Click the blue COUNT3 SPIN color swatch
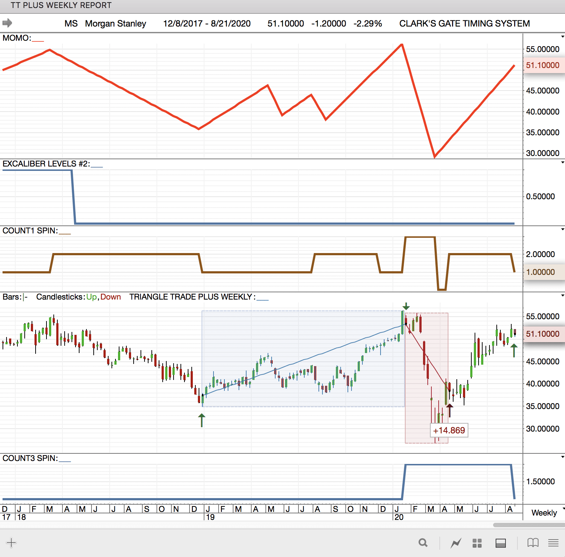This screenshot has width=565, height=557. [x=65, y=461]
